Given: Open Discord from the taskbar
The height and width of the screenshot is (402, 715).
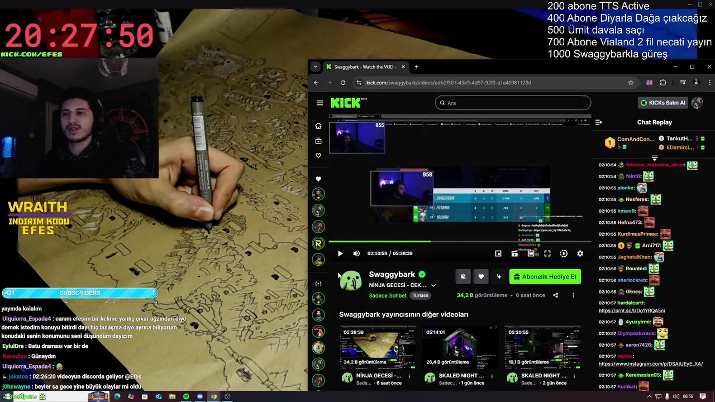Looking at the screenshot, I should point(200,397).
